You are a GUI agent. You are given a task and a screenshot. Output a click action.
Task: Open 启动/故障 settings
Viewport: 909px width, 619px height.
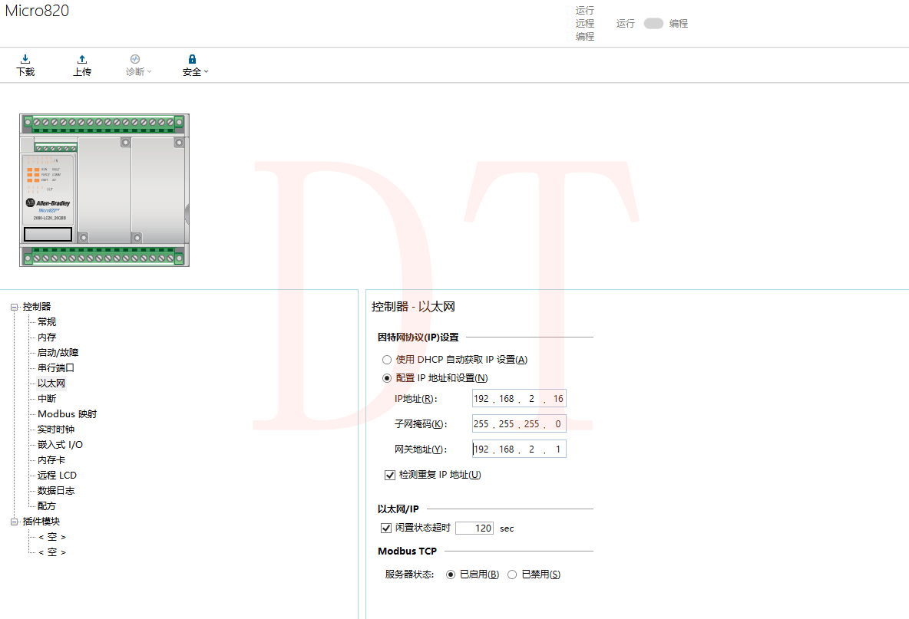pos(58,353)
